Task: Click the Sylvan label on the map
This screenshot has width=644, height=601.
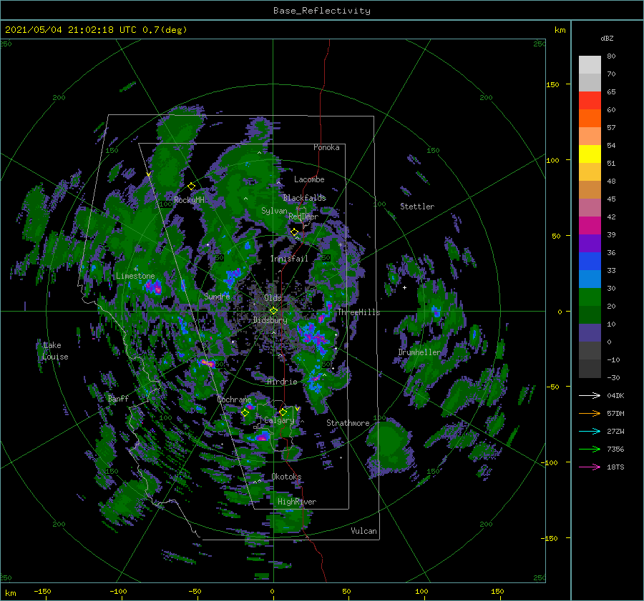Action: point(274,211)
